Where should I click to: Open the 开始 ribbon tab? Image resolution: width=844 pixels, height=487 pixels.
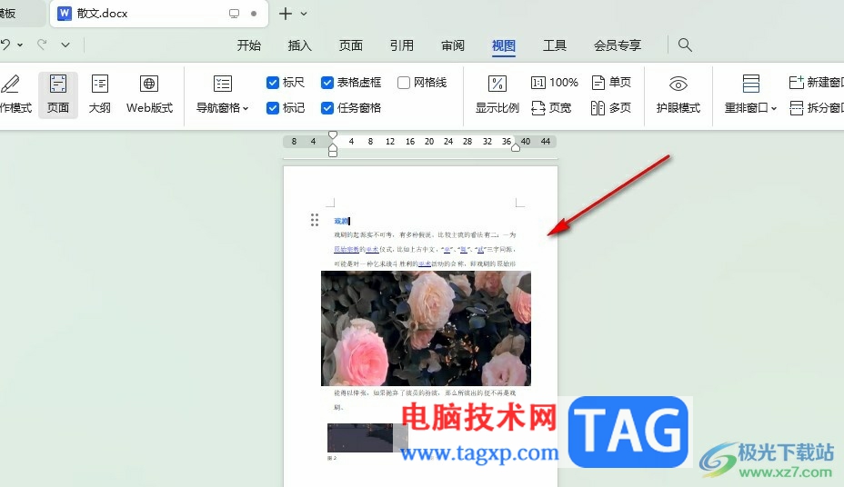(x=248, y=45)
